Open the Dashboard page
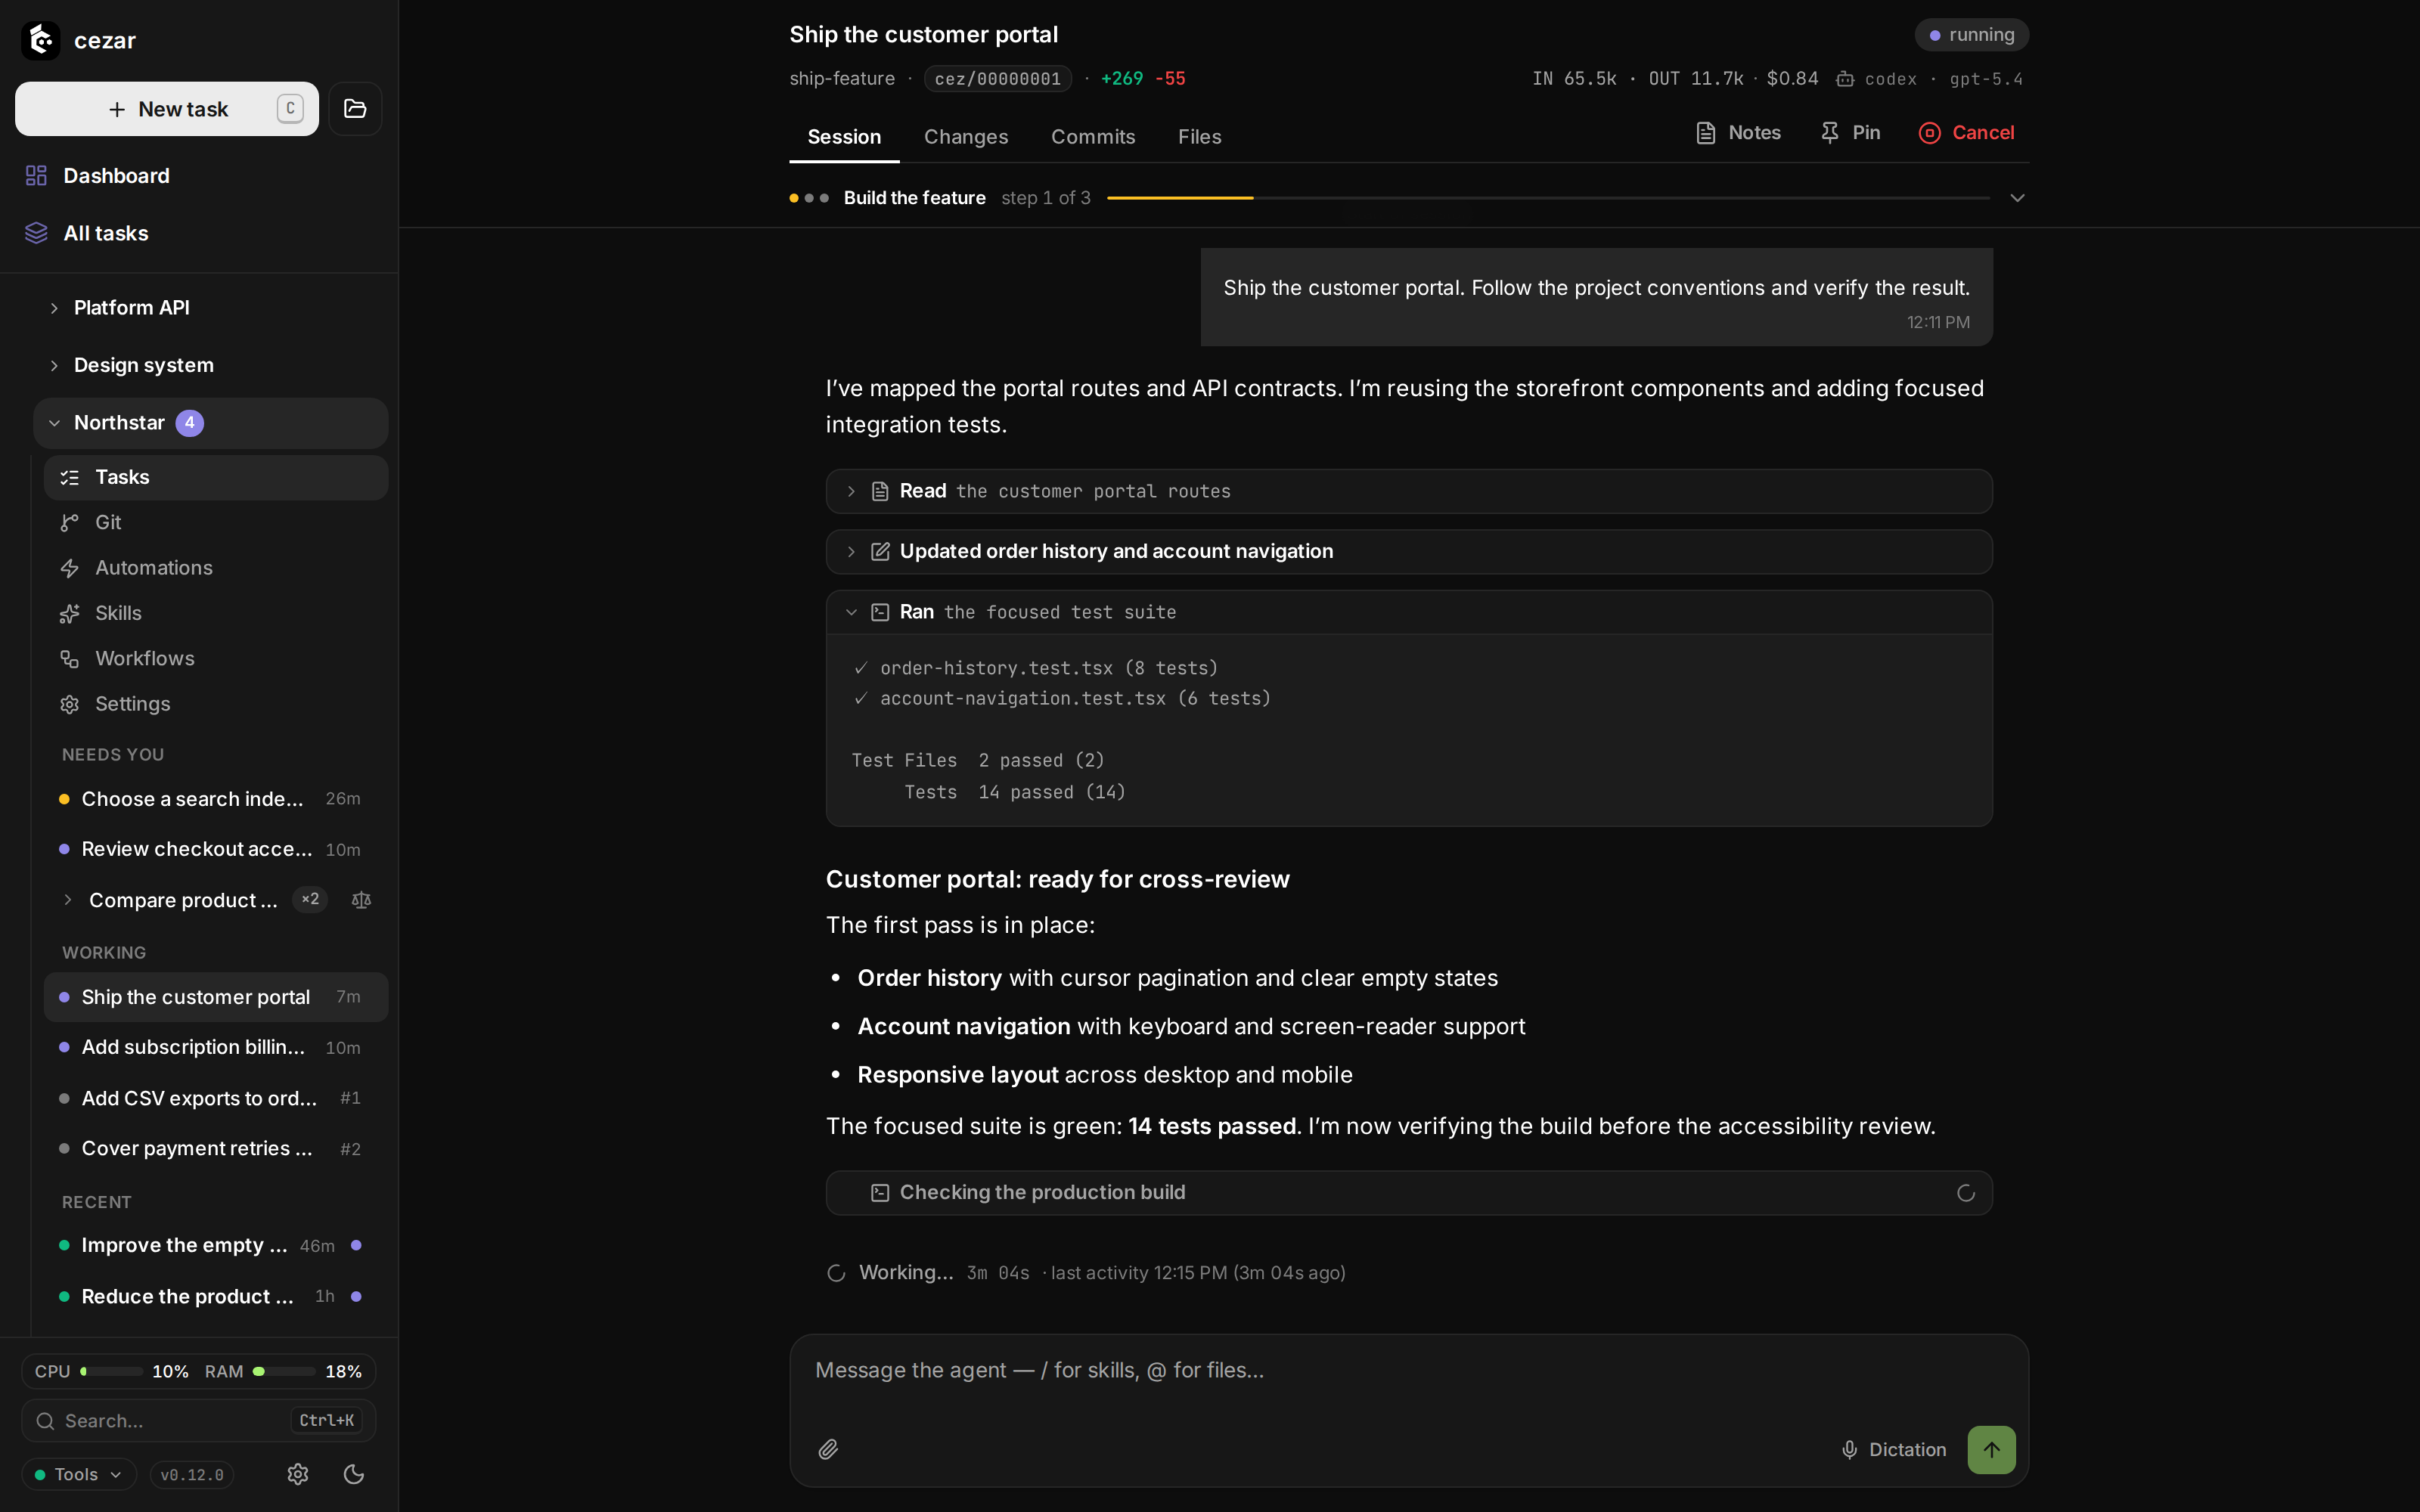2420x1512 pixels. [x=200, y=176]
